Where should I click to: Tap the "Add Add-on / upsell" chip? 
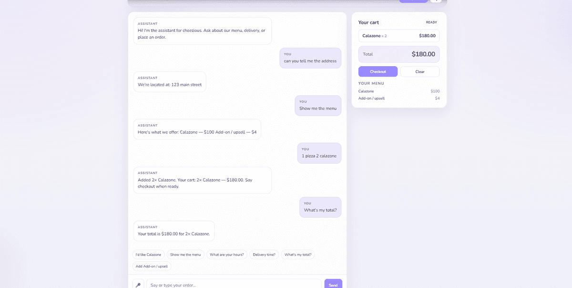[152, 267]
